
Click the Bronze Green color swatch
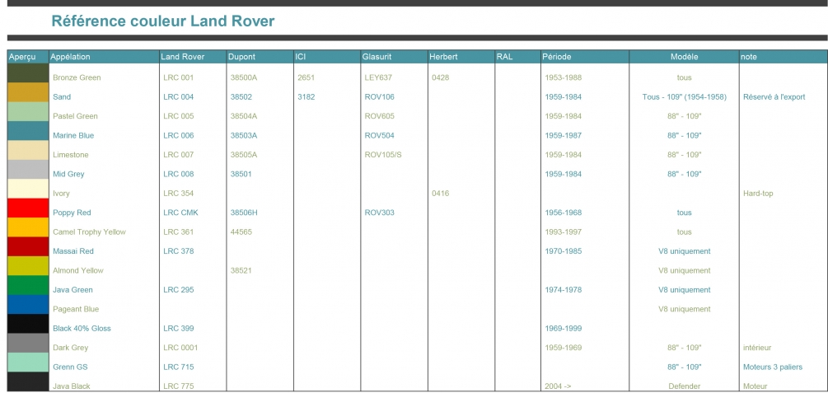tap(28, 73)
